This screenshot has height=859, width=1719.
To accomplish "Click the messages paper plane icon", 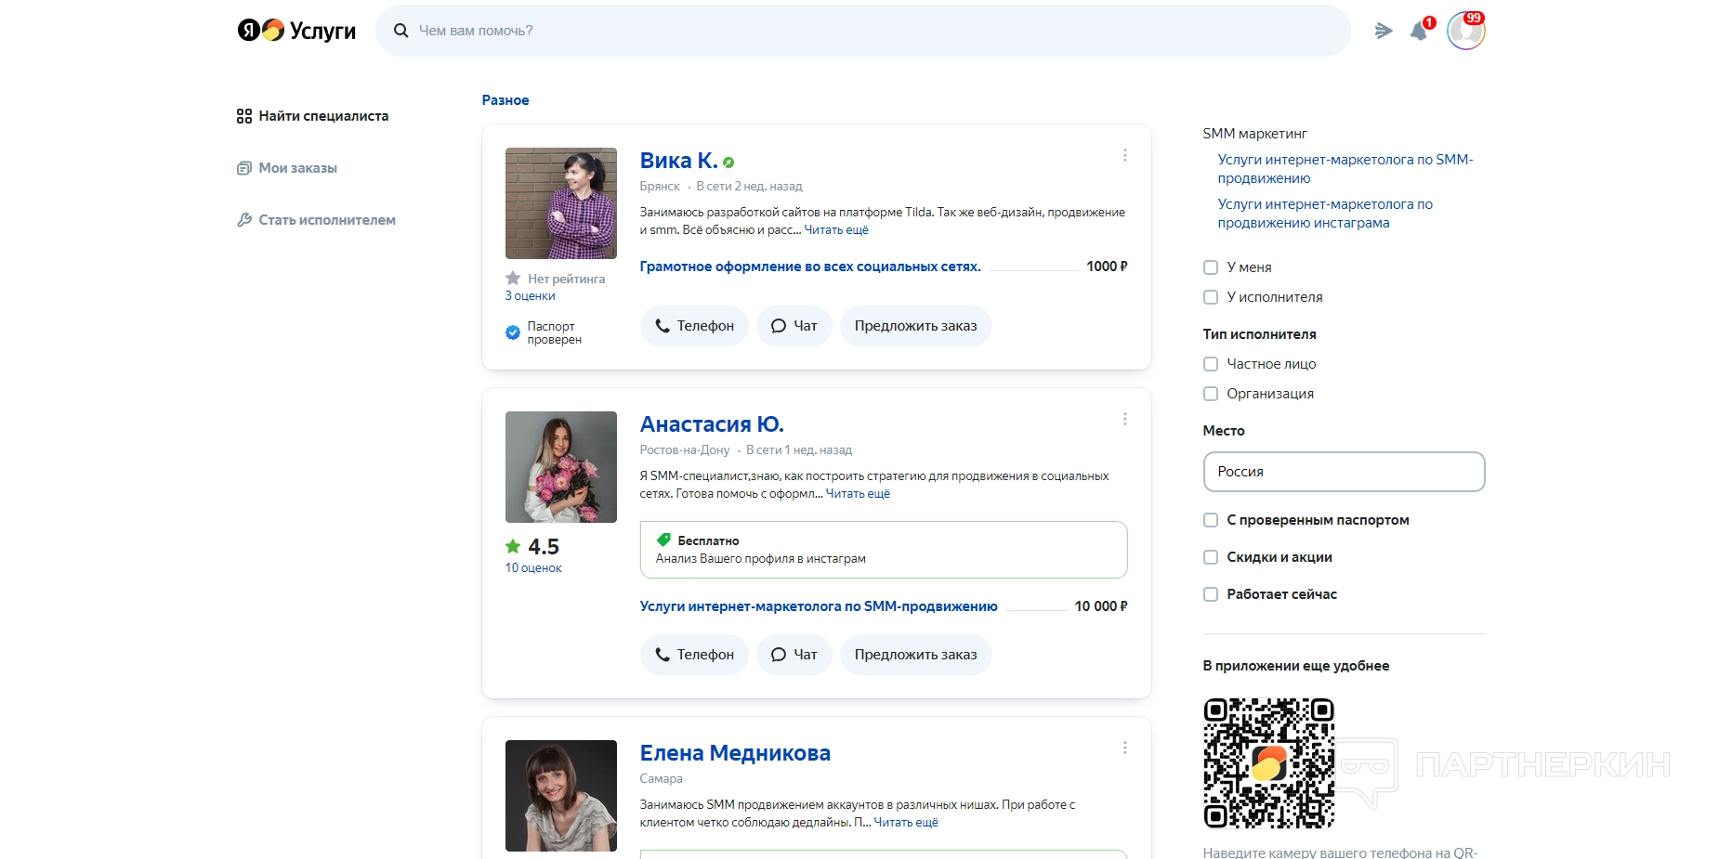I will point(1384,31).
